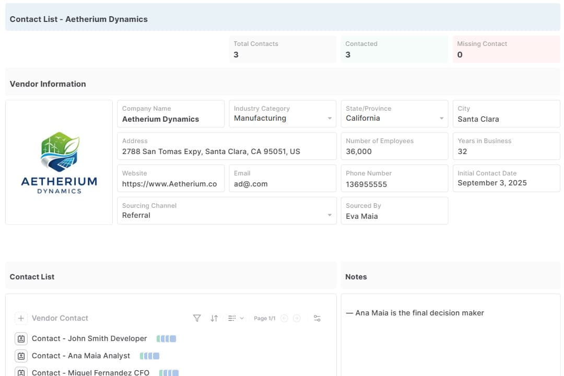The width and height of the screenshot is (564, 376).
Task: Open the contact list settings sliders icon
Action: point(317,318)
